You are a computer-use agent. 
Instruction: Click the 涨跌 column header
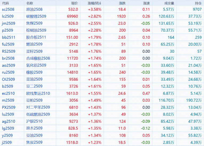pyautogui.click(x=122, y=3)
